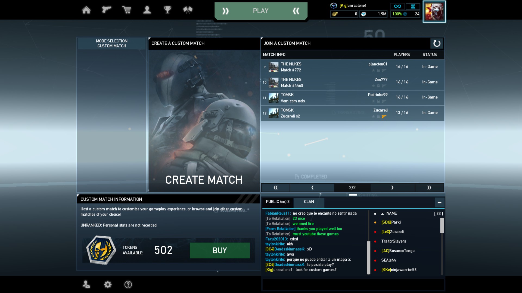Screen dimensions: 522x293
Task: Open the settings gear icon
Action: point(108,284)
